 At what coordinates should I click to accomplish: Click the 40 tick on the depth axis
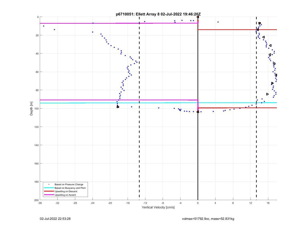pyautogui.click(x=37, y=54)
